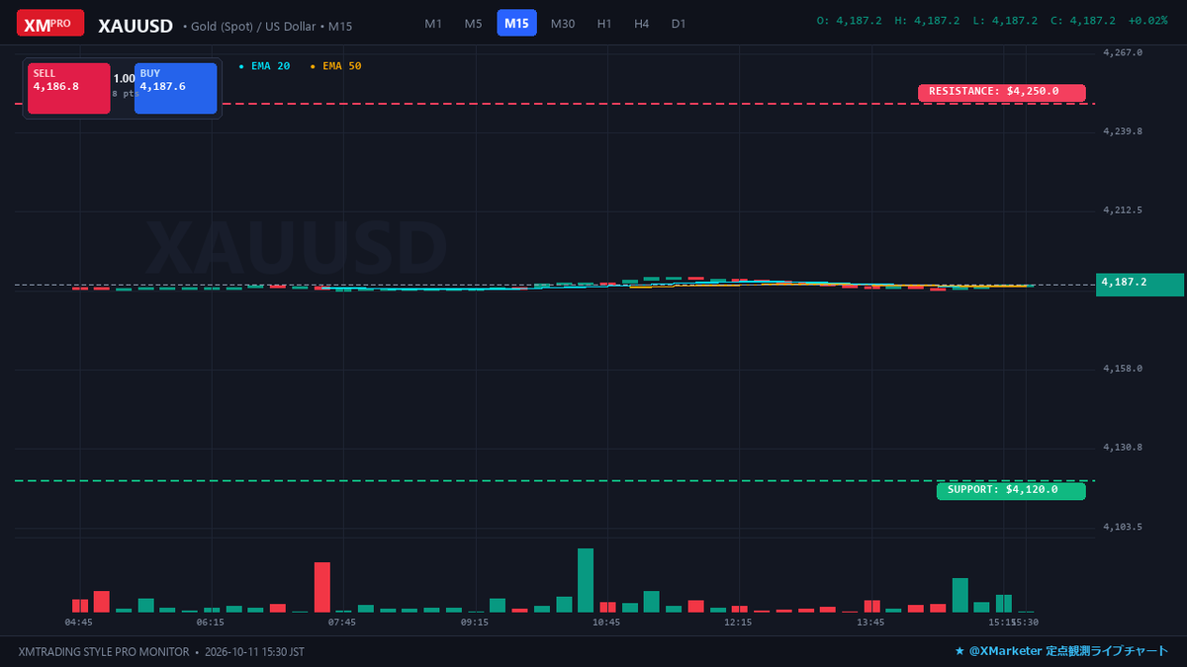Choose the H4 timeframe
The width and height of the screenshot is (1187, 667).
[x=642, y=23]
